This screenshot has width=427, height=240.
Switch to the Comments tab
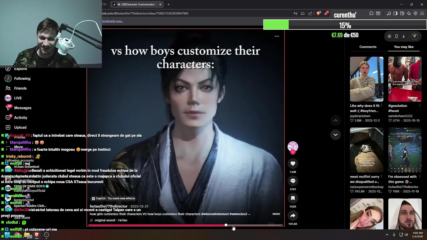(x=368, y=47)
